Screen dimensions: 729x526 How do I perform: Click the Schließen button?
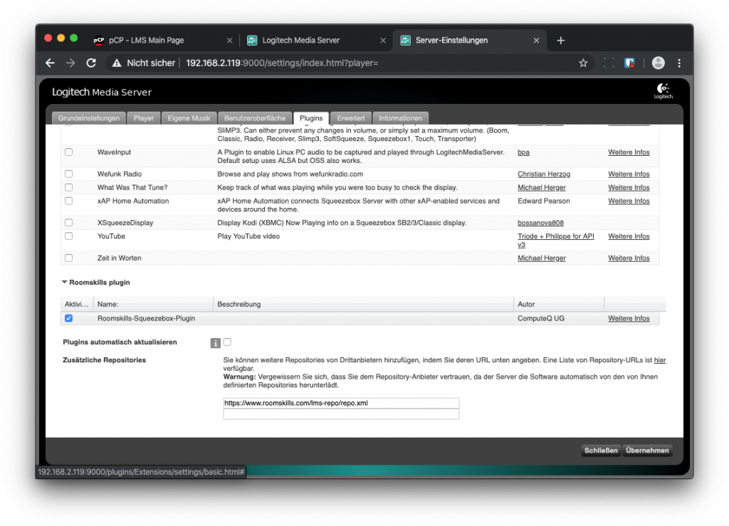(x=601, y=451)
